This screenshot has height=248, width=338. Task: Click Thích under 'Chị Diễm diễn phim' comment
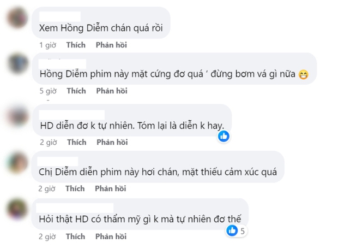point(76,189)
